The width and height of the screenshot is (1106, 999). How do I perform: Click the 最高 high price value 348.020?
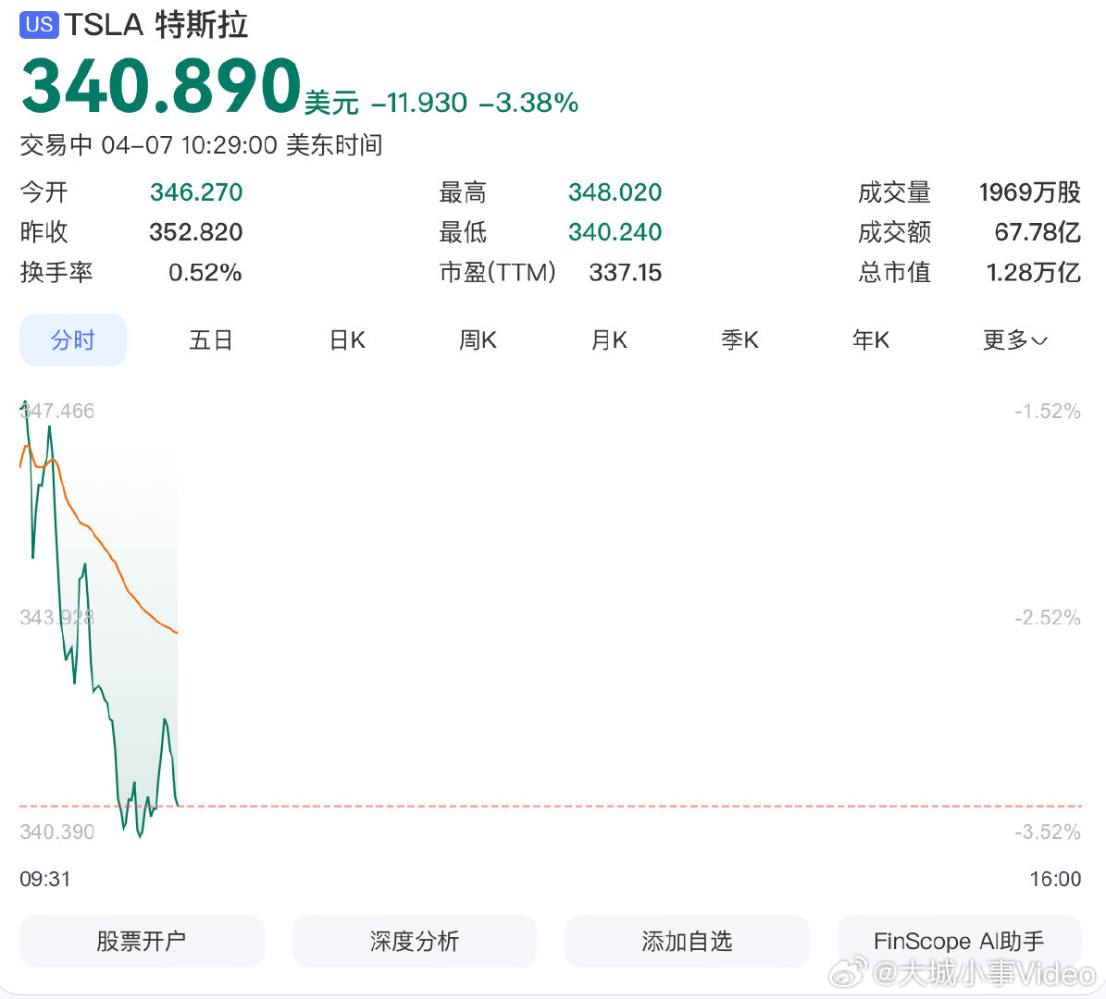[615, 191]
